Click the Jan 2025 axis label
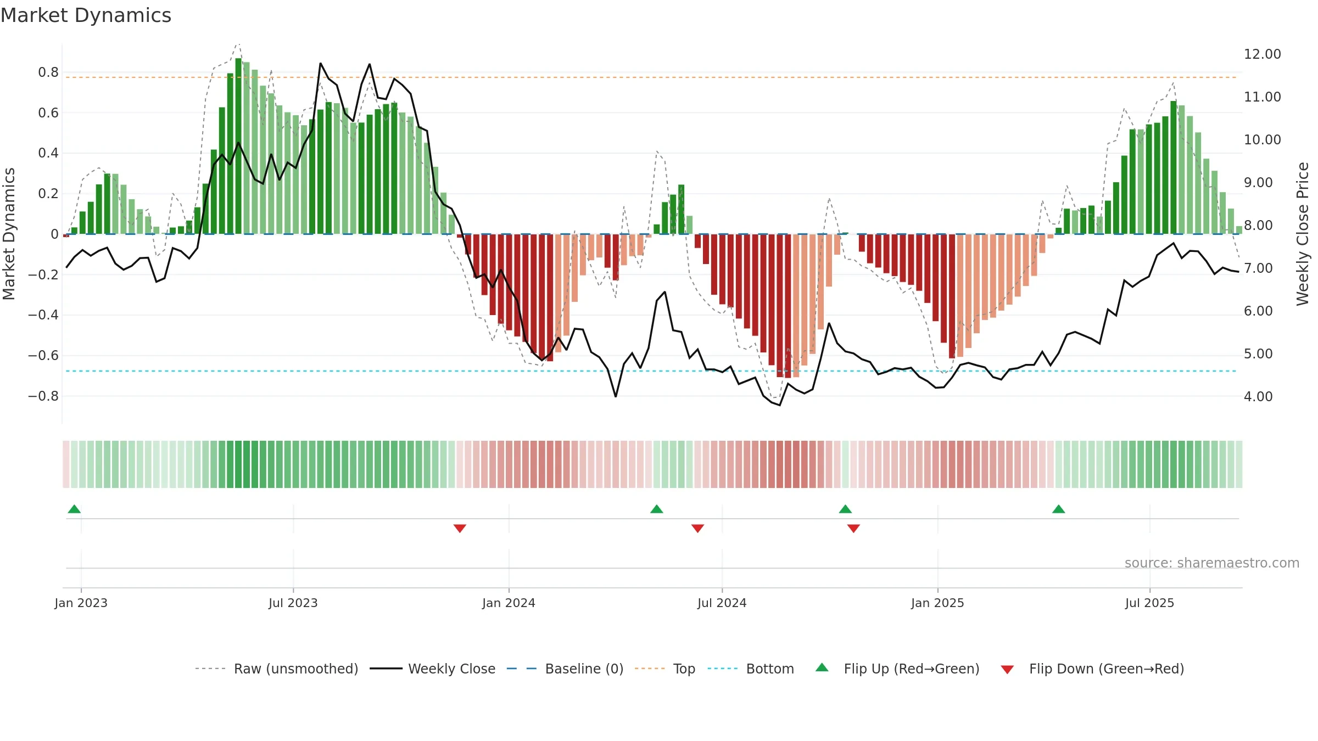The width and height of the screenshot is (1318, 741). (938, 603)
